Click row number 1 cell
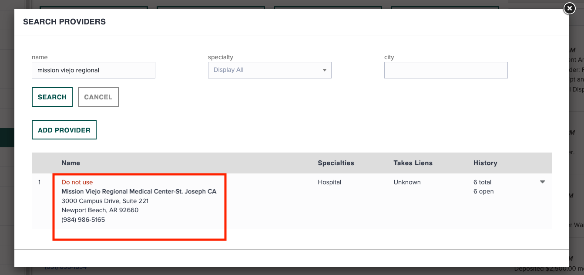 click(39, 182)
